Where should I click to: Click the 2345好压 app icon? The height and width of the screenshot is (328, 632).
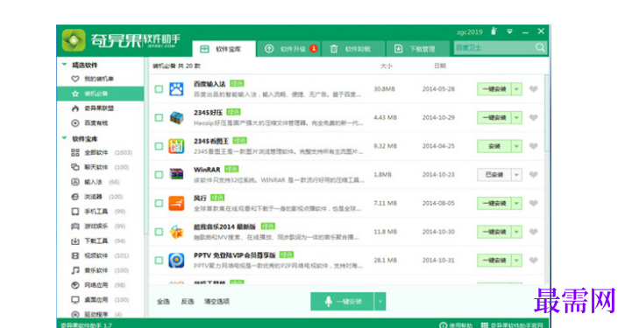176,117
